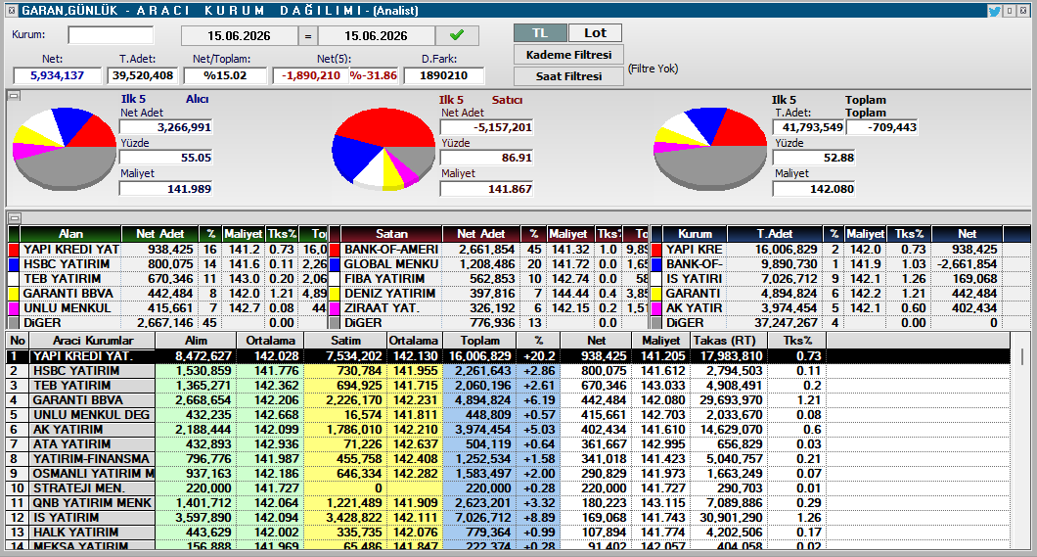
Task: Sort by Kurum header in totals table
Action: [x=695, y=234]
